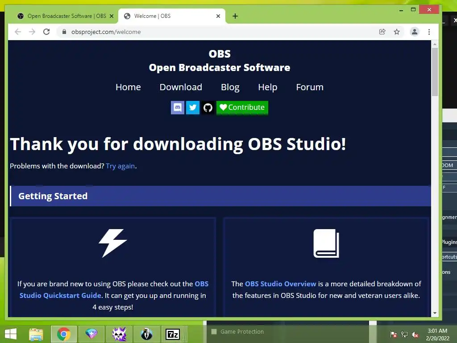This screenshot has height=343, width=457.
Task: Open the Help nav item
Action: [268, 87]
